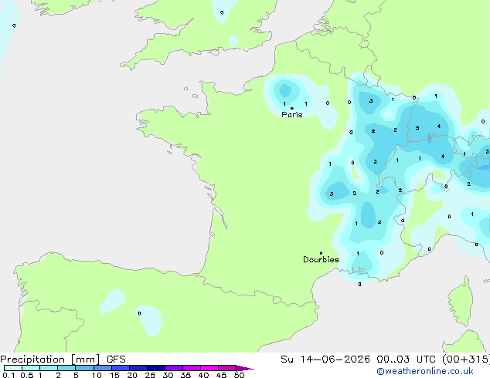Click the '(00+315)' forecast offset text

[466, 359]
